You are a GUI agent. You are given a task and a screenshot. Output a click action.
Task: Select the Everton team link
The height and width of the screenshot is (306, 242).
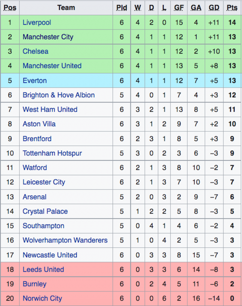[x=35, y=81]
